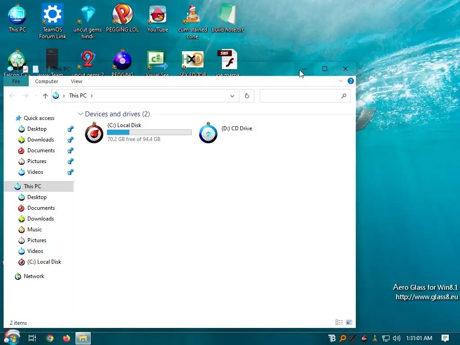
Task: Open Music under This PC
Action: point(34,230)
